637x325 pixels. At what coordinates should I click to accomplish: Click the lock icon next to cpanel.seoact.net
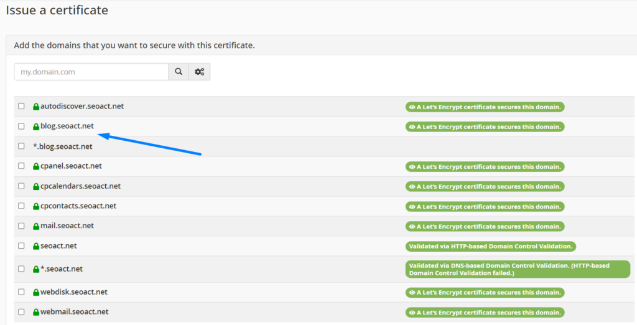[36, 166]
